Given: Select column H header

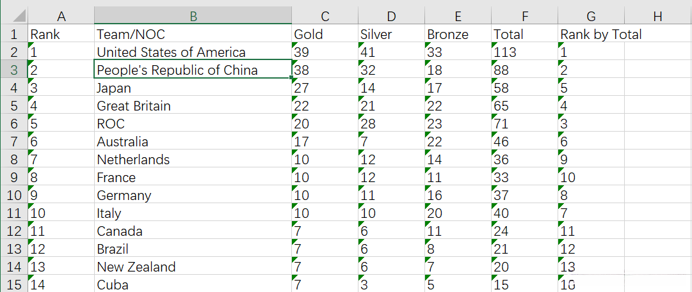Looking at the screenshot, I should pos(658,16).
